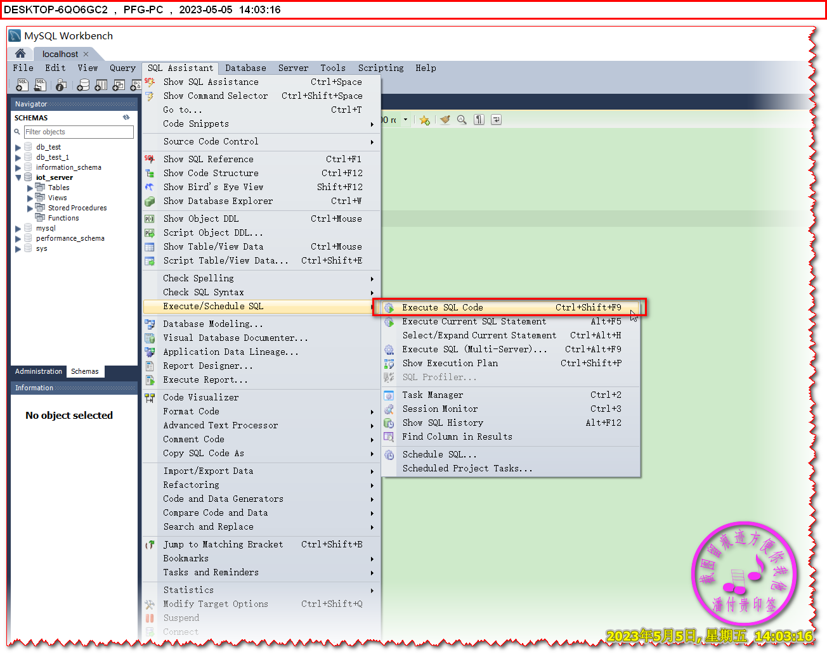Click Jump to Matching Bracket entry

[x=261, y=544]
